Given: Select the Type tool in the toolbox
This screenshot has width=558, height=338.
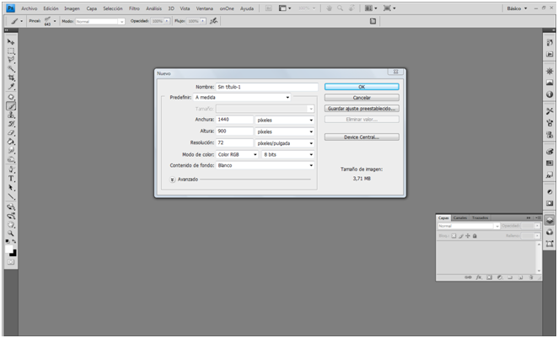Looking at the screenshot, I should pos(11,179).
